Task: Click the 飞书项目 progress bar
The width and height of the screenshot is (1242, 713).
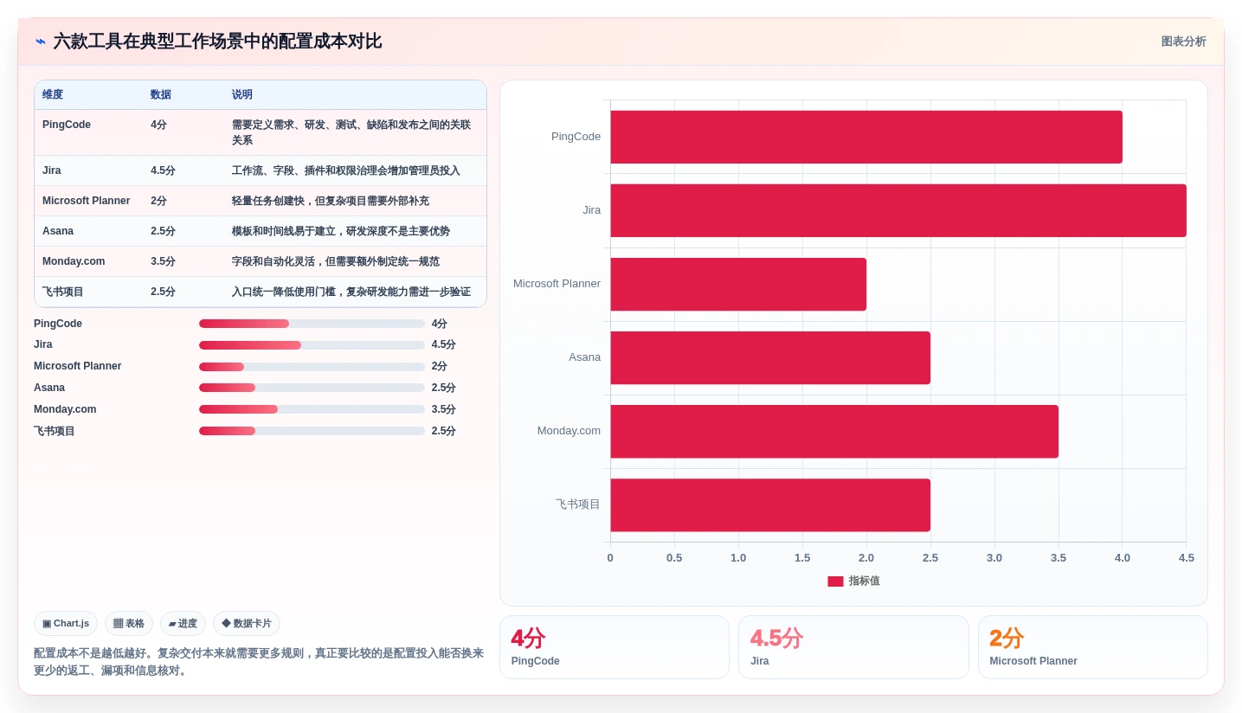Action: [312, 431]
